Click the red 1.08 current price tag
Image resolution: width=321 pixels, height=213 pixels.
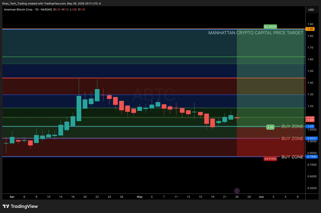click(x=311, y=120)
